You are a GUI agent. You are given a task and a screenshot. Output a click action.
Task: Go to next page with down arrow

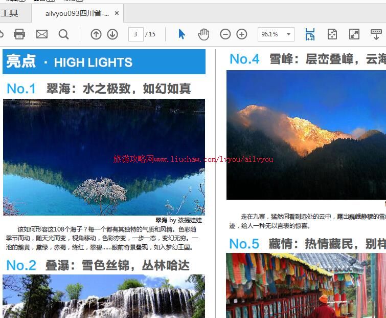112,34
